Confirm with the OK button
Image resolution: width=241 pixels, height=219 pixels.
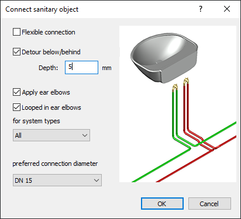click(162, 204)
